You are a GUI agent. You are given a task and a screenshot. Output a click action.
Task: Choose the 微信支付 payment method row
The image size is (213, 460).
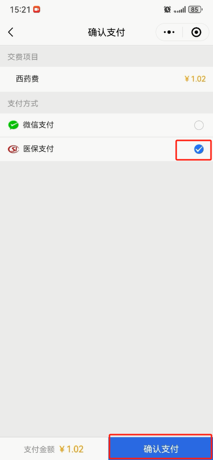click(106, 125)
